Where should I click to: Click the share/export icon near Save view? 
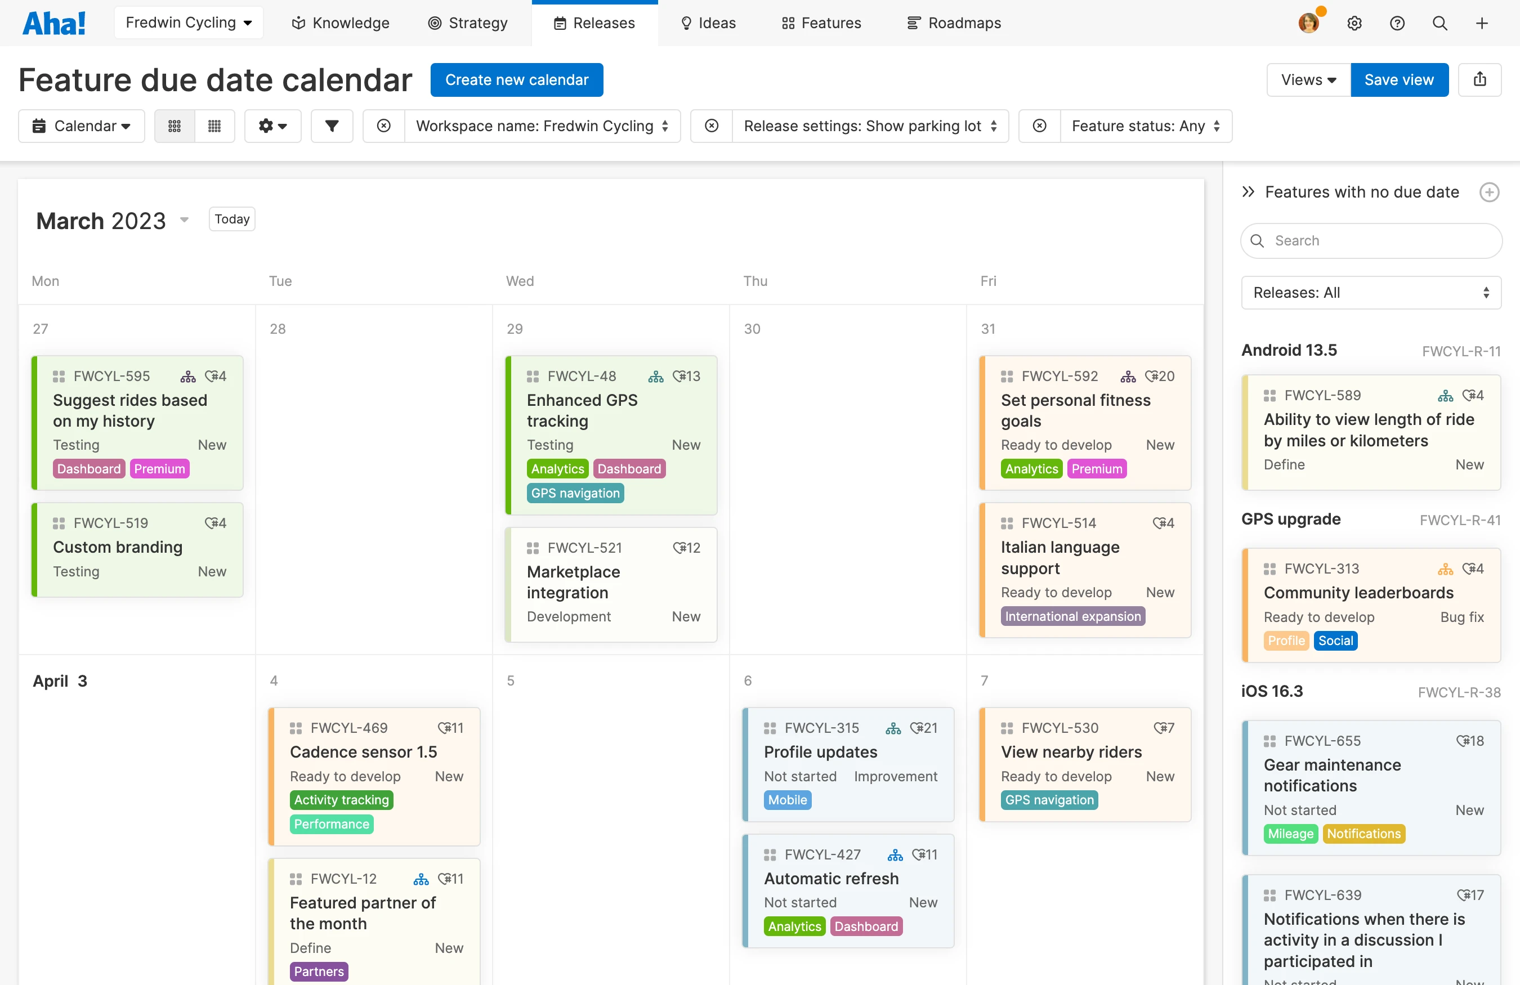click(x=1481, y=79)
